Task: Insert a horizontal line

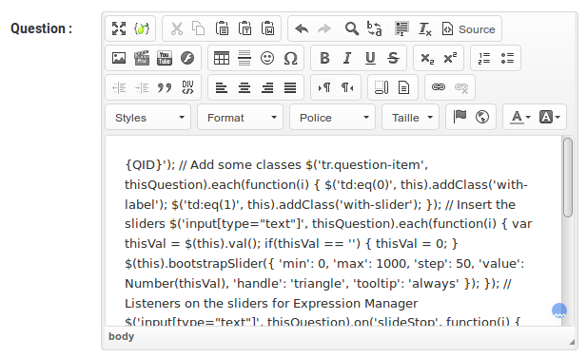Action: (245, 58)
